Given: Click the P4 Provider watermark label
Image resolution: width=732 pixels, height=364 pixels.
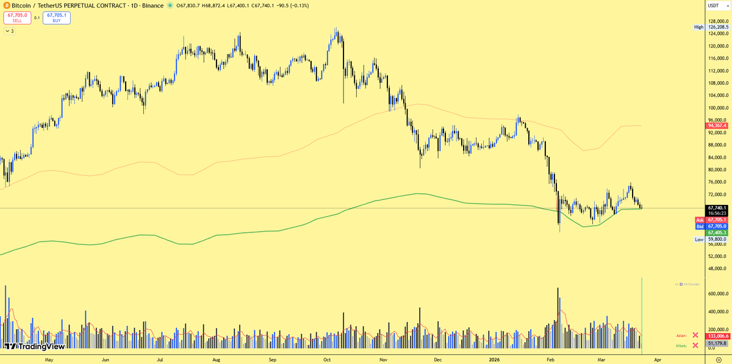Looking at the screenshot, I should click(687, 284).
